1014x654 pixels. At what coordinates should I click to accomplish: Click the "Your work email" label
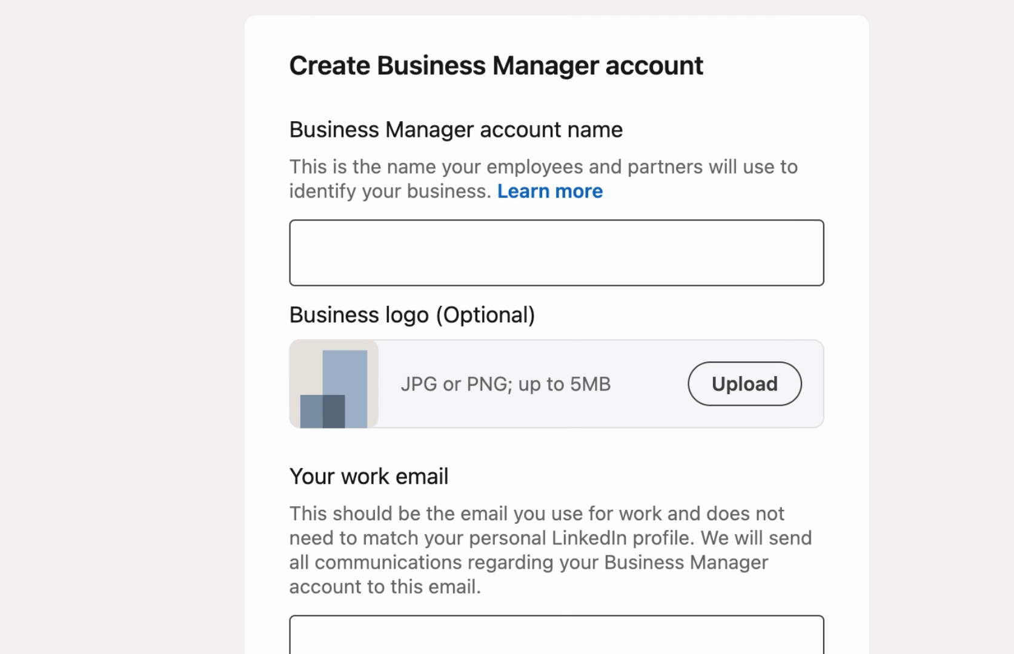368,477
